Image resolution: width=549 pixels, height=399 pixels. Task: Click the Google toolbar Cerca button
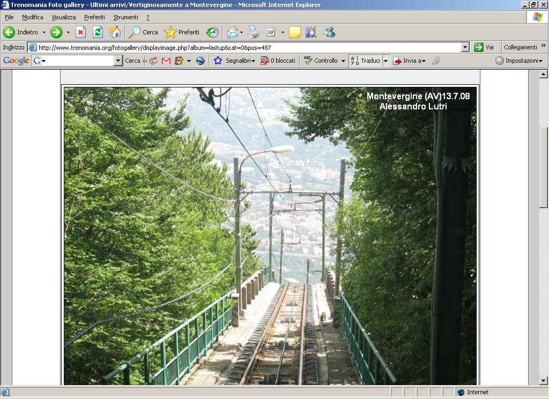132,61
